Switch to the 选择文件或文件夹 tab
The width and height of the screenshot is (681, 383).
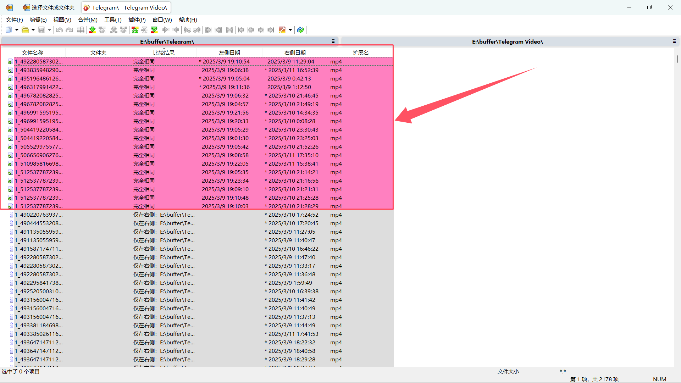(49, 7)
